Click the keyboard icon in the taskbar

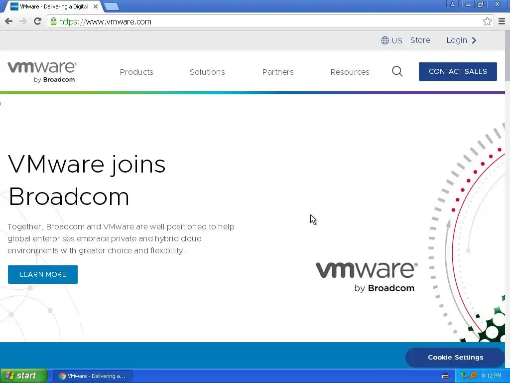pyautogui.click(x=445, y=376)
